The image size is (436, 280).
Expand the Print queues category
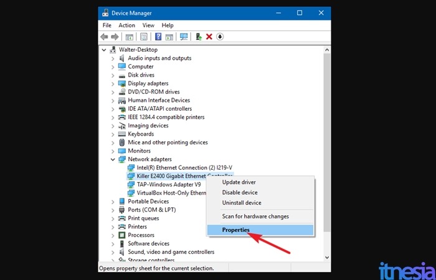113,218
